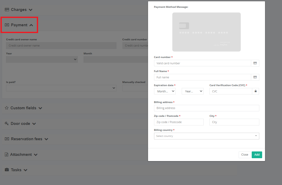Open the Year dropdown in Payment section
Viewport: 282px width, 185px height.
coord(42,59)
